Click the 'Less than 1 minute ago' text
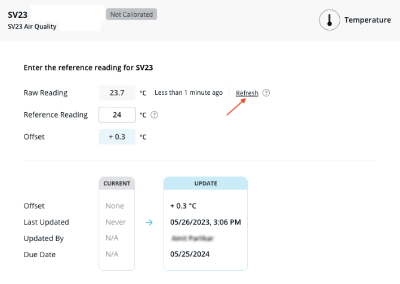 pyautogui.click(x=188, y=93)
